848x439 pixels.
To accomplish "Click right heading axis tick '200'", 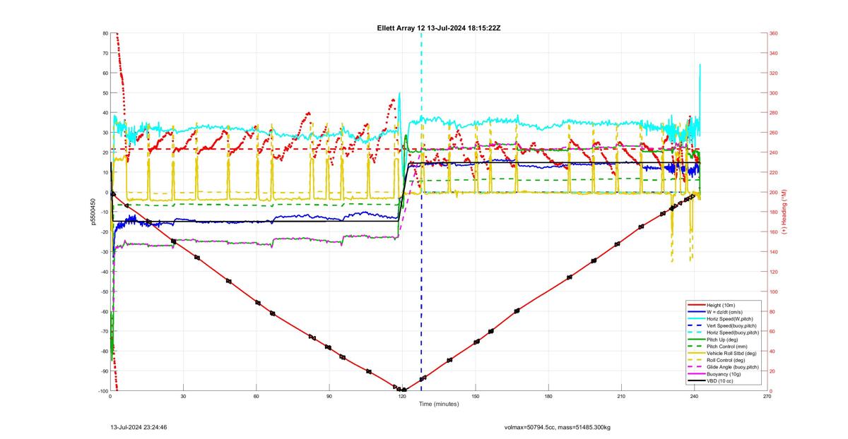I will 773,192.
